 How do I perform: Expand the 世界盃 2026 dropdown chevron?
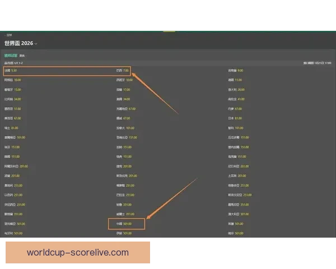click(x=36, y=44)
